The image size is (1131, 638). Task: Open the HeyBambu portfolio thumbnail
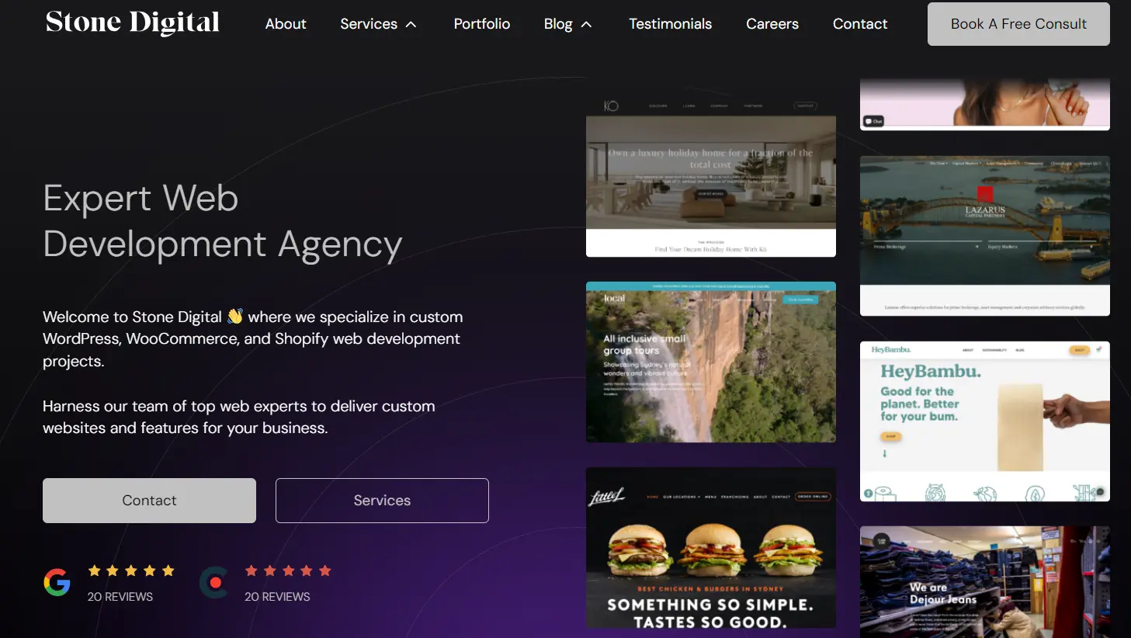click(985, 421)
